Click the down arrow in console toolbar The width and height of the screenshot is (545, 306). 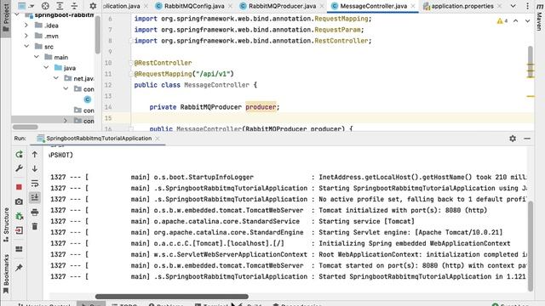(x=35, y=168)
